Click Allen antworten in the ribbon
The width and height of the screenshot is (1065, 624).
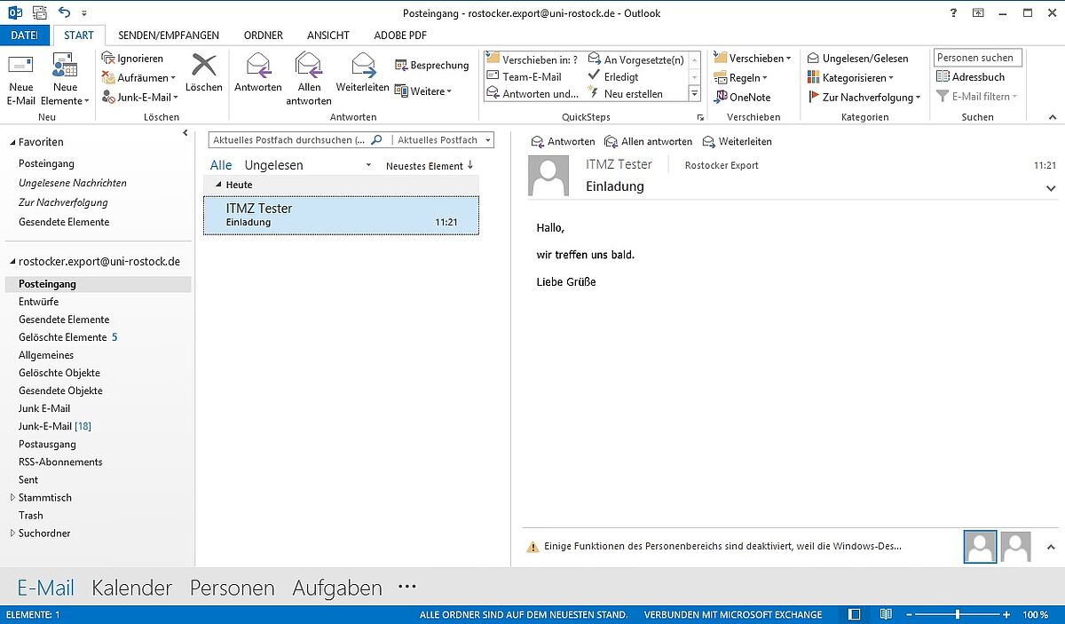309,79
